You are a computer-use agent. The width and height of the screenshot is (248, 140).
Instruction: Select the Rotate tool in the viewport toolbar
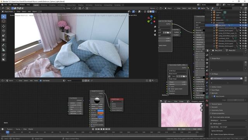pos(3,31)
